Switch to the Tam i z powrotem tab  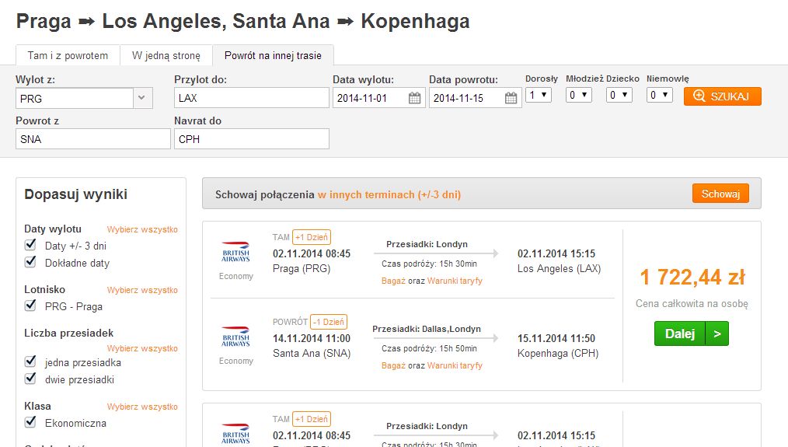(x=68, y=55)
